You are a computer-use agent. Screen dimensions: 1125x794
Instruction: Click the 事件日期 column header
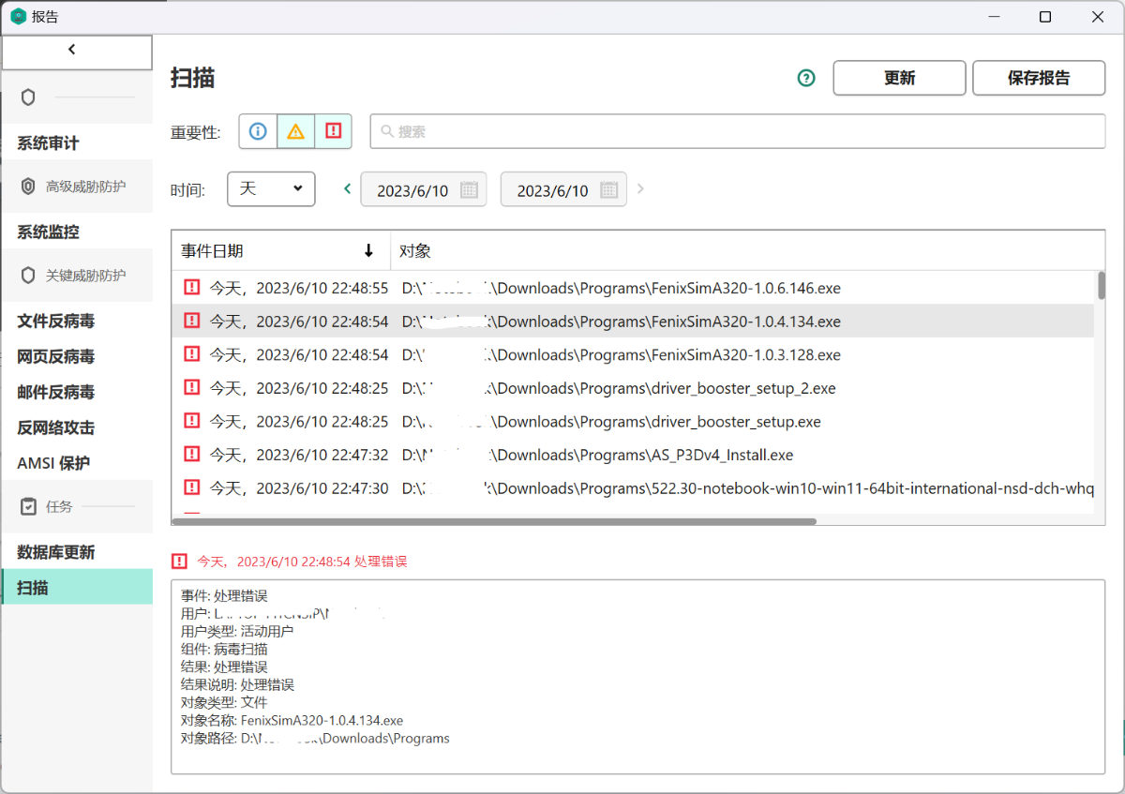click(281, 250)
